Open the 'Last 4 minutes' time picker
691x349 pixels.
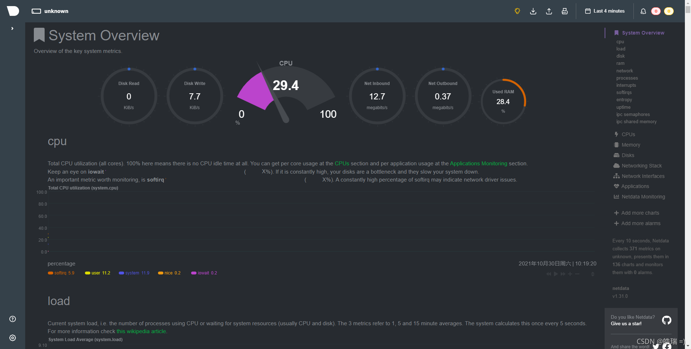tap(605, 11)
